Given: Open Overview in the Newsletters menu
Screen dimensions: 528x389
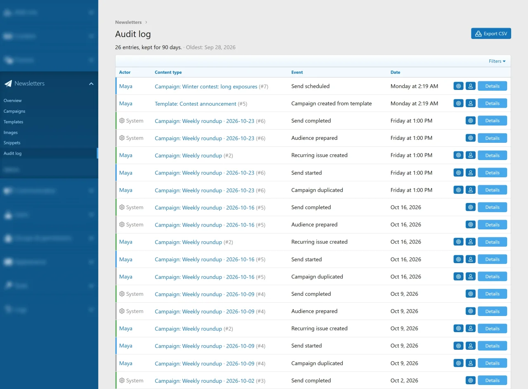Looking at the screenshot, I should pos(13,101).
